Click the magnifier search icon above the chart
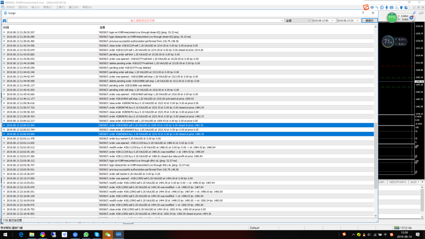The width and height of the screenshot is (425, 239). pyautogui.click(x=414, y=13)
